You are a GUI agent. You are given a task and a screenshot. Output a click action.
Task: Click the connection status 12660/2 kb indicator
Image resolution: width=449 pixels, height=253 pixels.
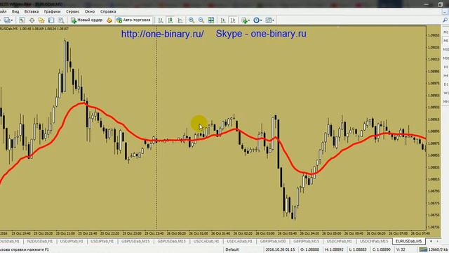point(433,249)
